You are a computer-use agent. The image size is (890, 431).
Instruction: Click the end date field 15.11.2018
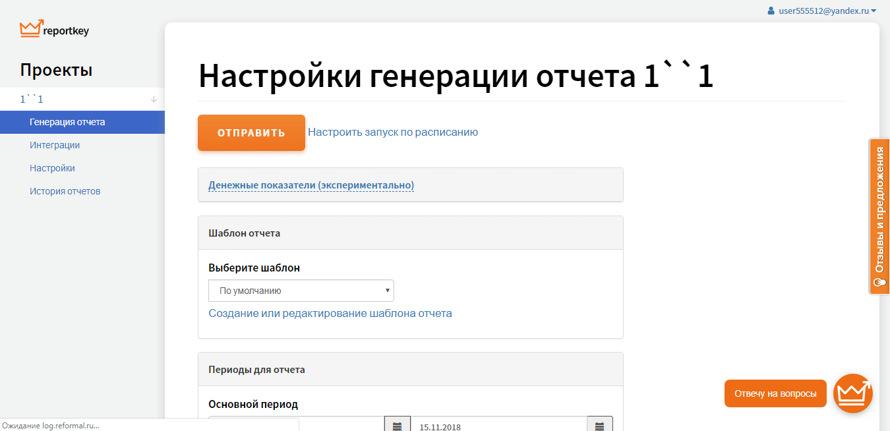498,425
